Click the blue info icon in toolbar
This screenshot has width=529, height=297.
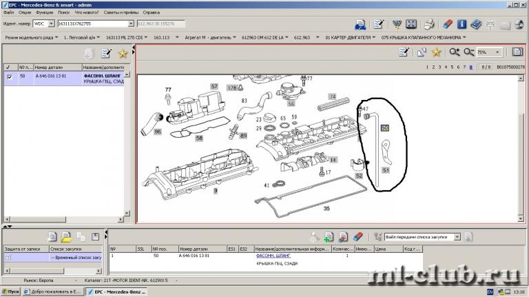point(462,24)
